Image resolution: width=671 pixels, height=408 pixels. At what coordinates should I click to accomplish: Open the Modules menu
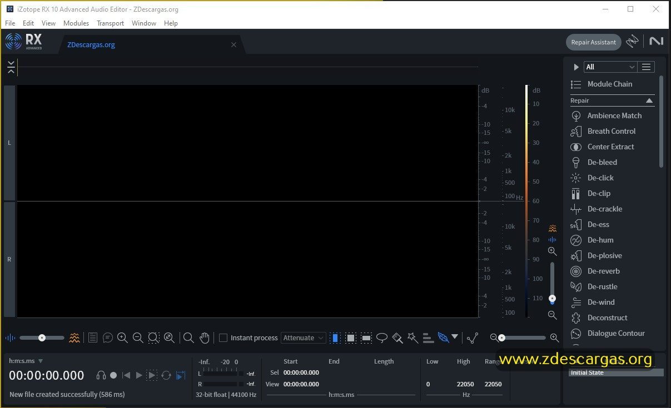coord(76,23)
